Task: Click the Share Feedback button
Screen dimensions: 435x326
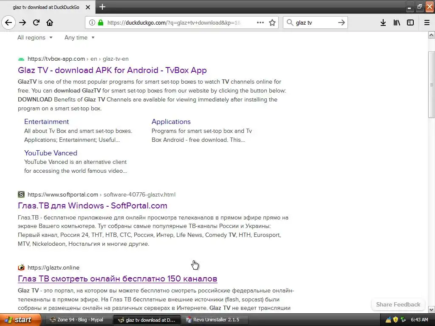Action: click(398, 304)
